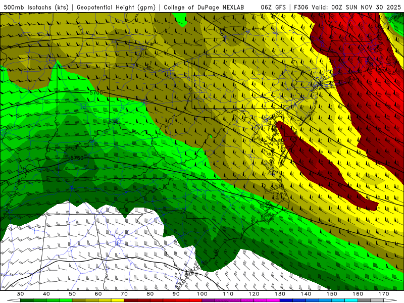The height and width of the screenshot is (303, 404).
Task: Click the bright red swatch ending at 100 kts
Action: (195, 300)
